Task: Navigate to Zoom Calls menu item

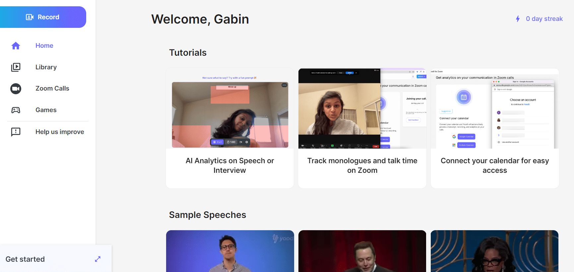Action: click(52, 89)
